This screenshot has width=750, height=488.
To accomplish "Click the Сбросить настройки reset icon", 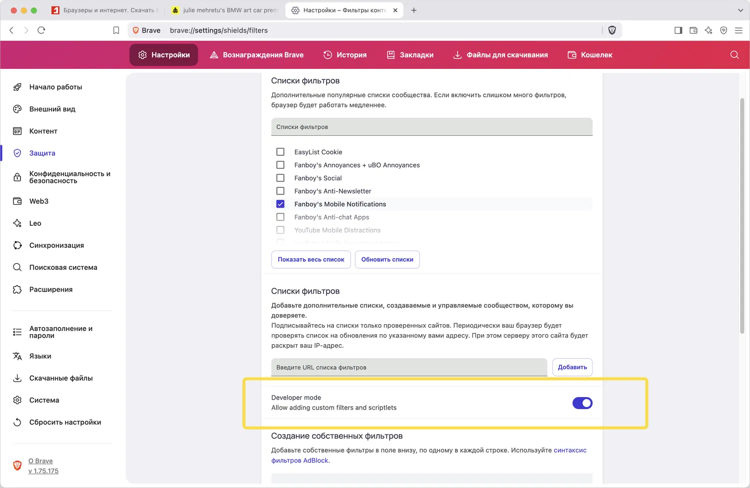I will pos(17,422).
